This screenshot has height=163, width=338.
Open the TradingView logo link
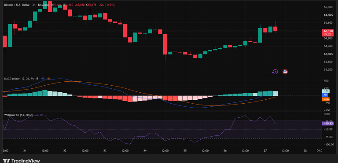click(x=21, y=161)
